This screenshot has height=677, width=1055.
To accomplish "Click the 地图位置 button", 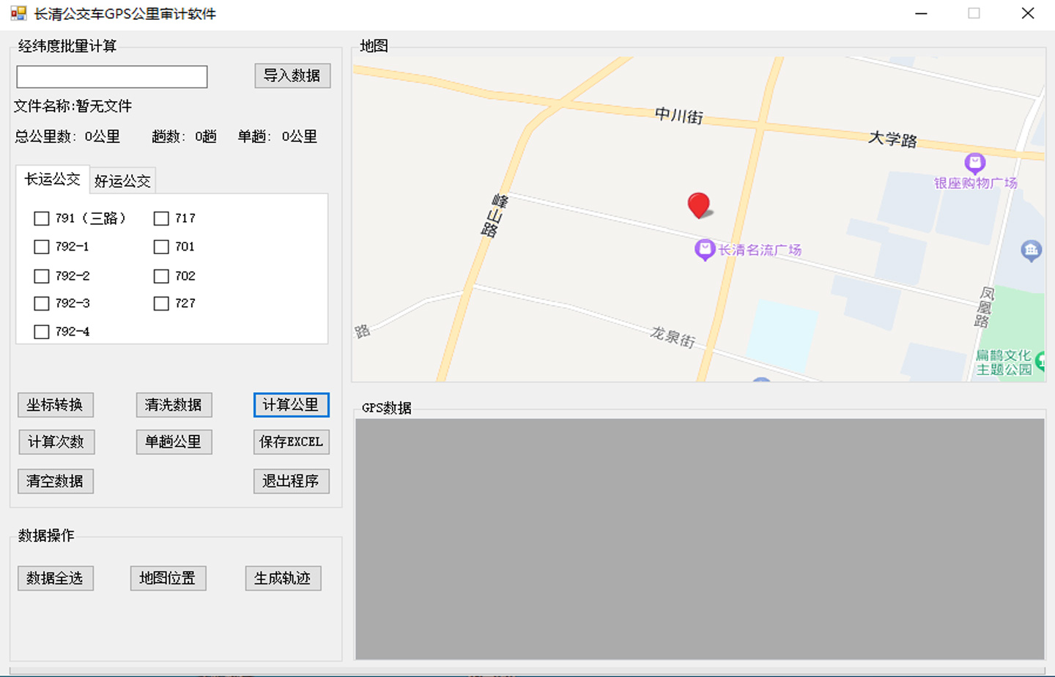I will 168,578.
